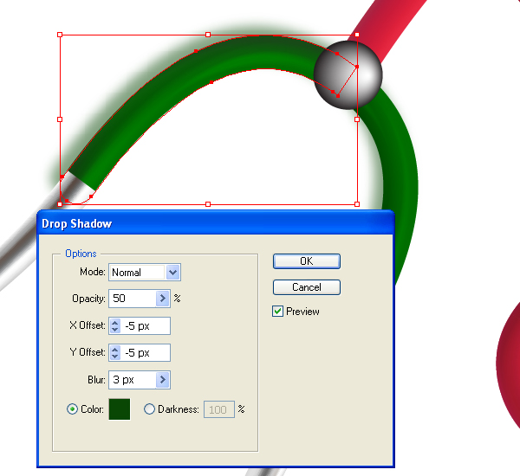
Task: Open the dark green shadow color swatch
Action: (120, 409)
